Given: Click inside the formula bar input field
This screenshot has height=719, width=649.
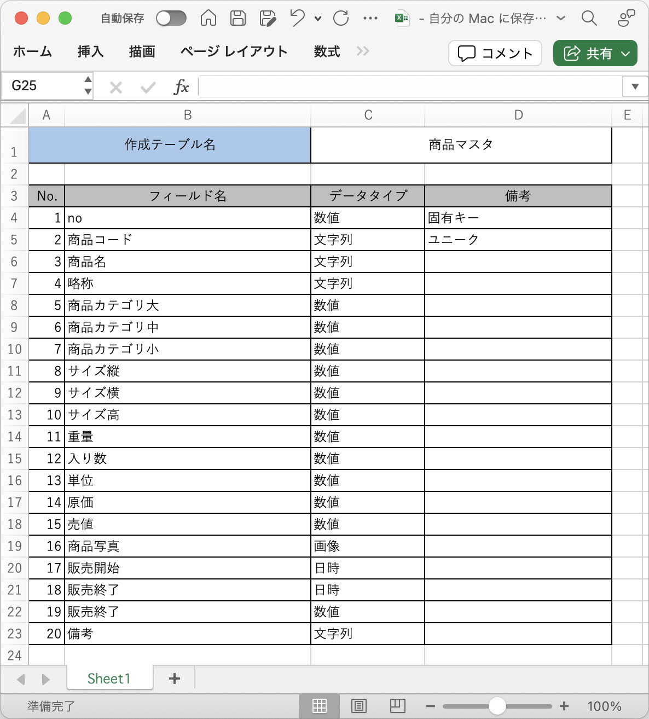Looking at the screenshot, I should click(410, 86).
